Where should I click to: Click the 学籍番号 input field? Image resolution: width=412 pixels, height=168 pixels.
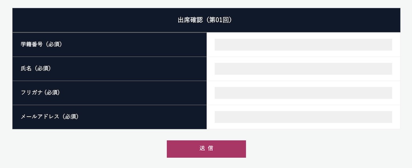303,45
